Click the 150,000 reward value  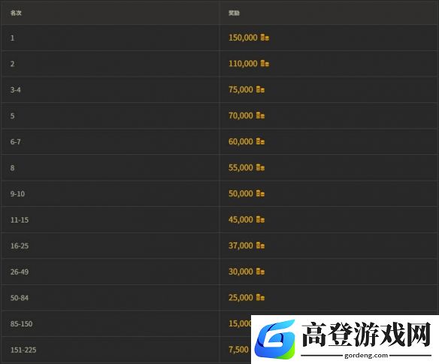(243, 38)
